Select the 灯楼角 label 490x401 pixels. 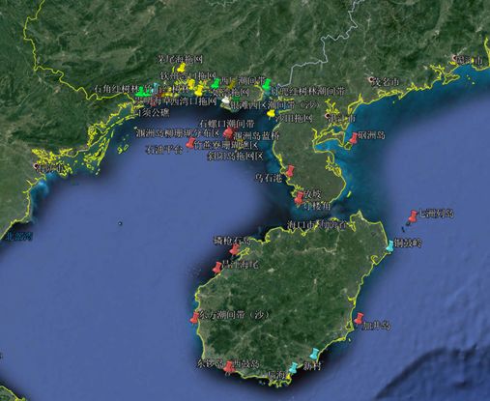coord(317,206)
